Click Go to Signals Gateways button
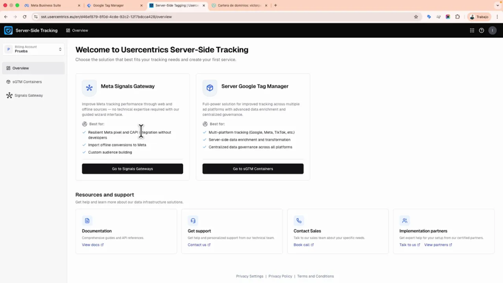The width and height of the screenshot is (503, 283). [x=133, y=169]
